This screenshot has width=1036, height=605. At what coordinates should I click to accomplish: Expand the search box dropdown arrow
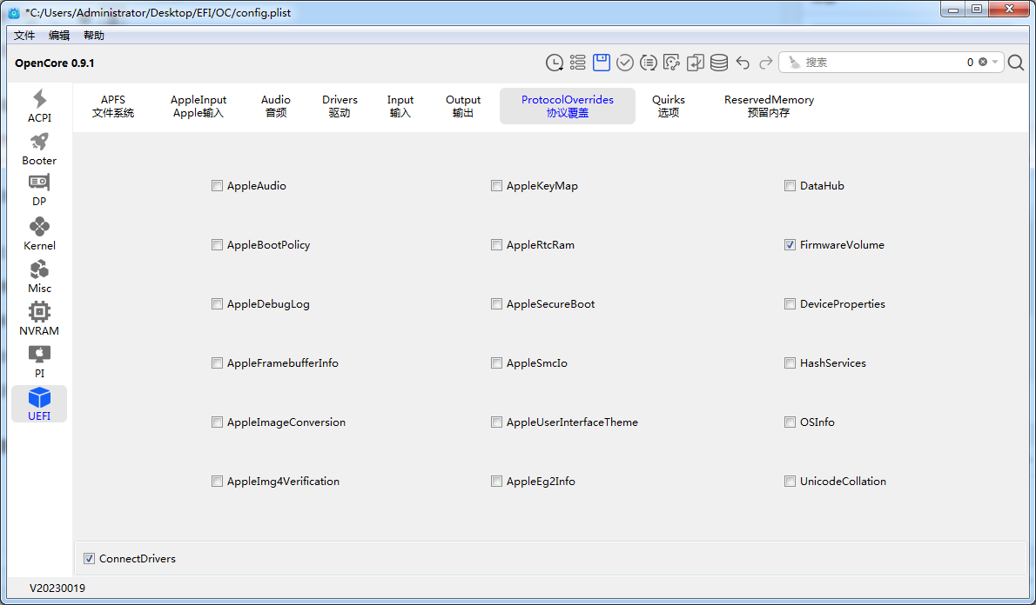995,63
